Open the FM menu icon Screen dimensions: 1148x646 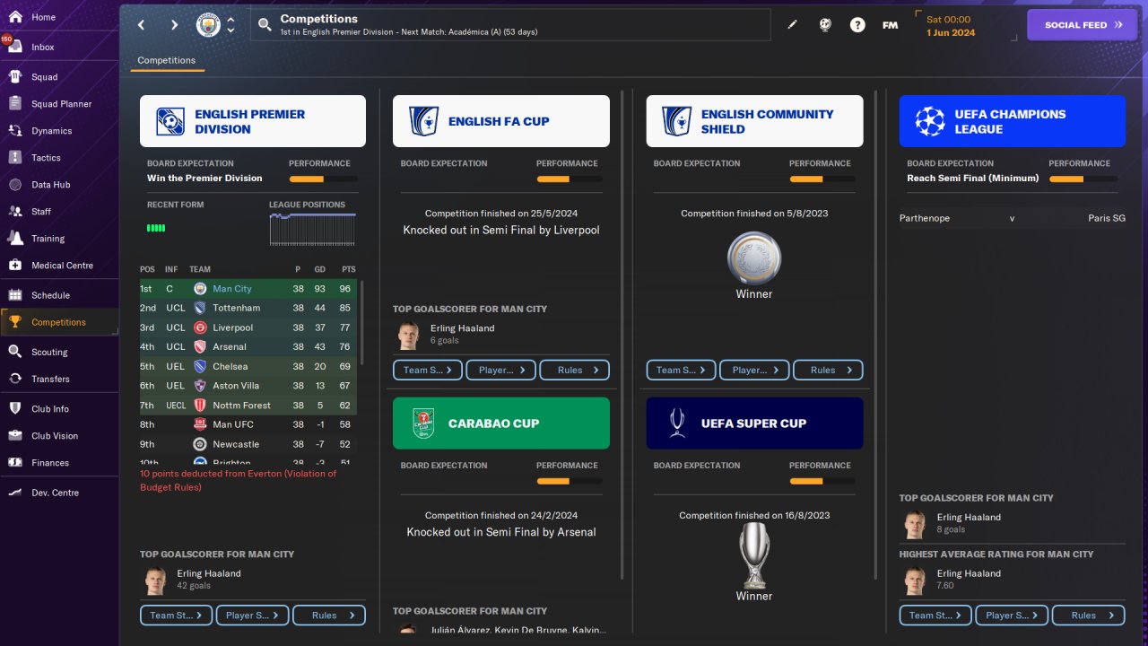point(890,25)
